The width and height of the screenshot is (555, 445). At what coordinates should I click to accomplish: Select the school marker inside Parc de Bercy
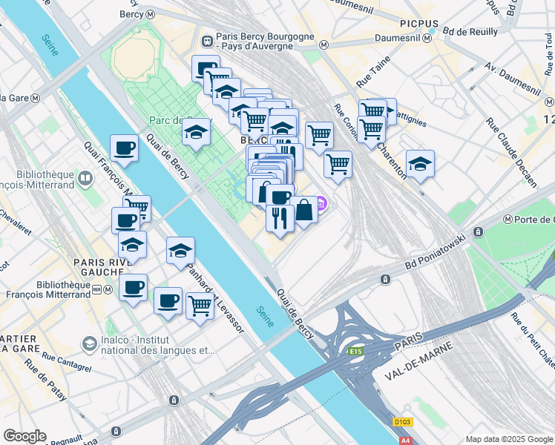point(196,135)
